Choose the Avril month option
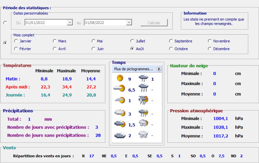Screen dimensions: 259x163 point(59,49)
